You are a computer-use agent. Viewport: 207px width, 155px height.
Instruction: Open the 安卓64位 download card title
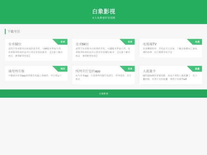[82, 44]
